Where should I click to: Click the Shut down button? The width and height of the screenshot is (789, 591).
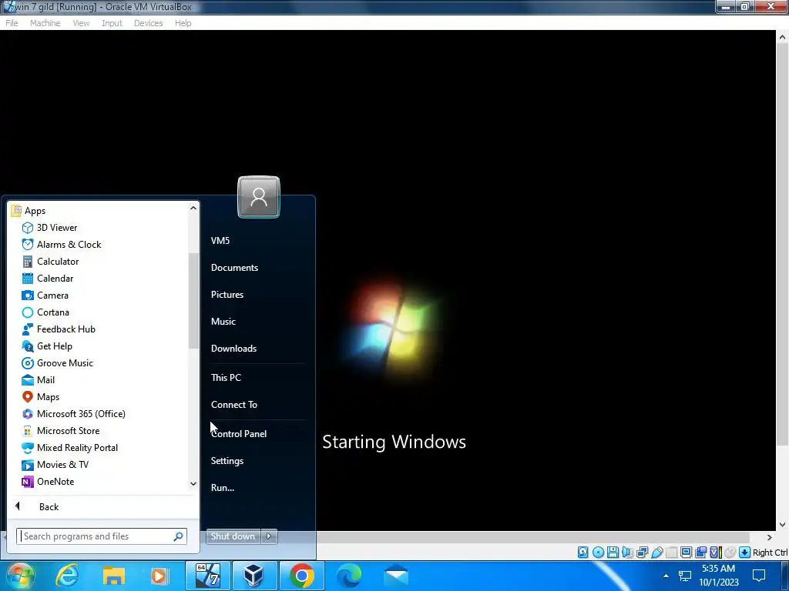tap(233, 536)
